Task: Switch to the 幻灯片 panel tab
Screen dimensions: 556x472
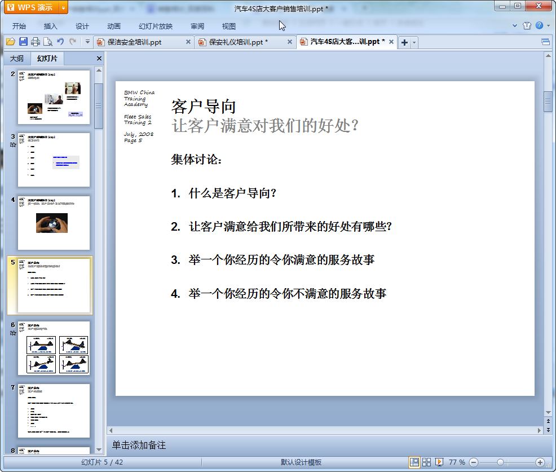Action: click(x=47, y=59)
